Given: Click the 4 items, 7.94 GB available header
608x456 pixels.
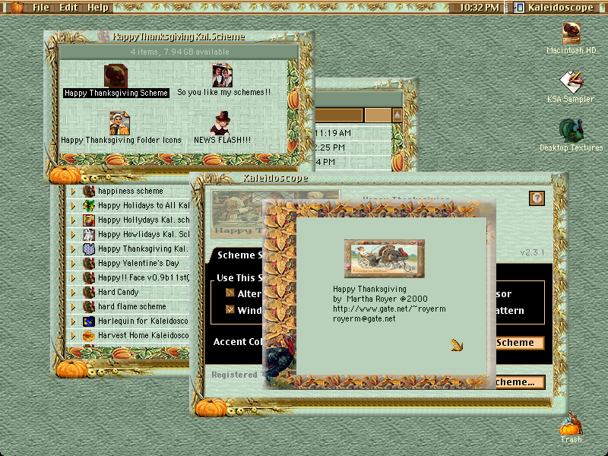Looking at the screenshot, I should coord(179,52).
